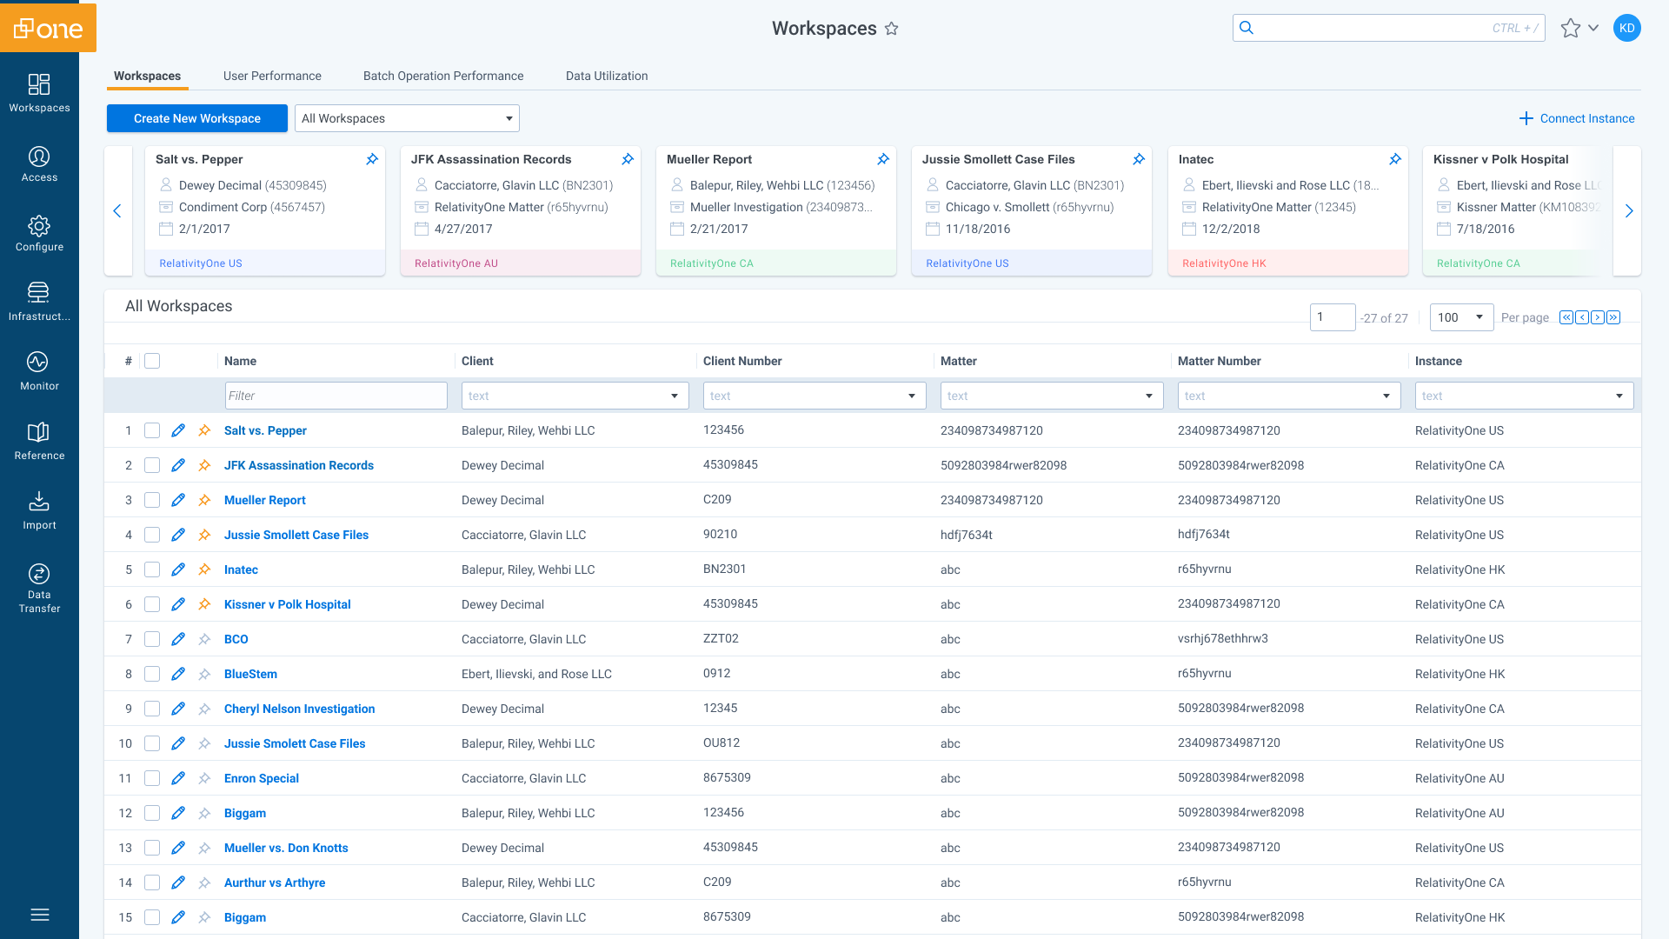The image size is (1669, 939).
Task: Open the Data Transfer sidebar section
Action: (39, 587)
